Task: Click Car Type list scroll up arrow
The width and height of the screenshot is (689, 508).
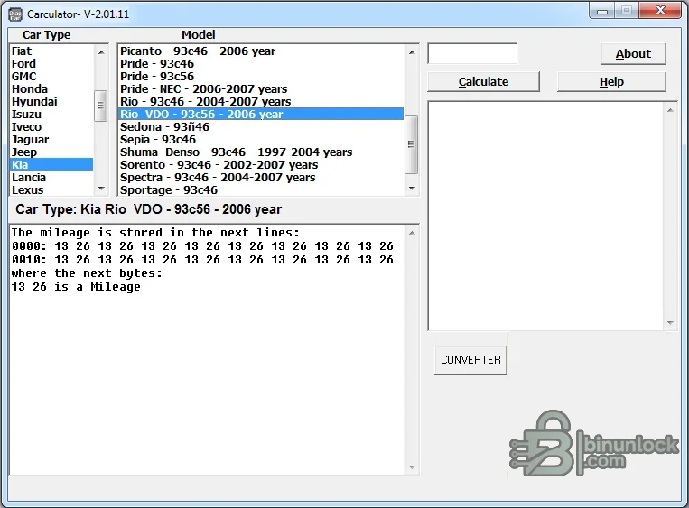Action: 101,52
